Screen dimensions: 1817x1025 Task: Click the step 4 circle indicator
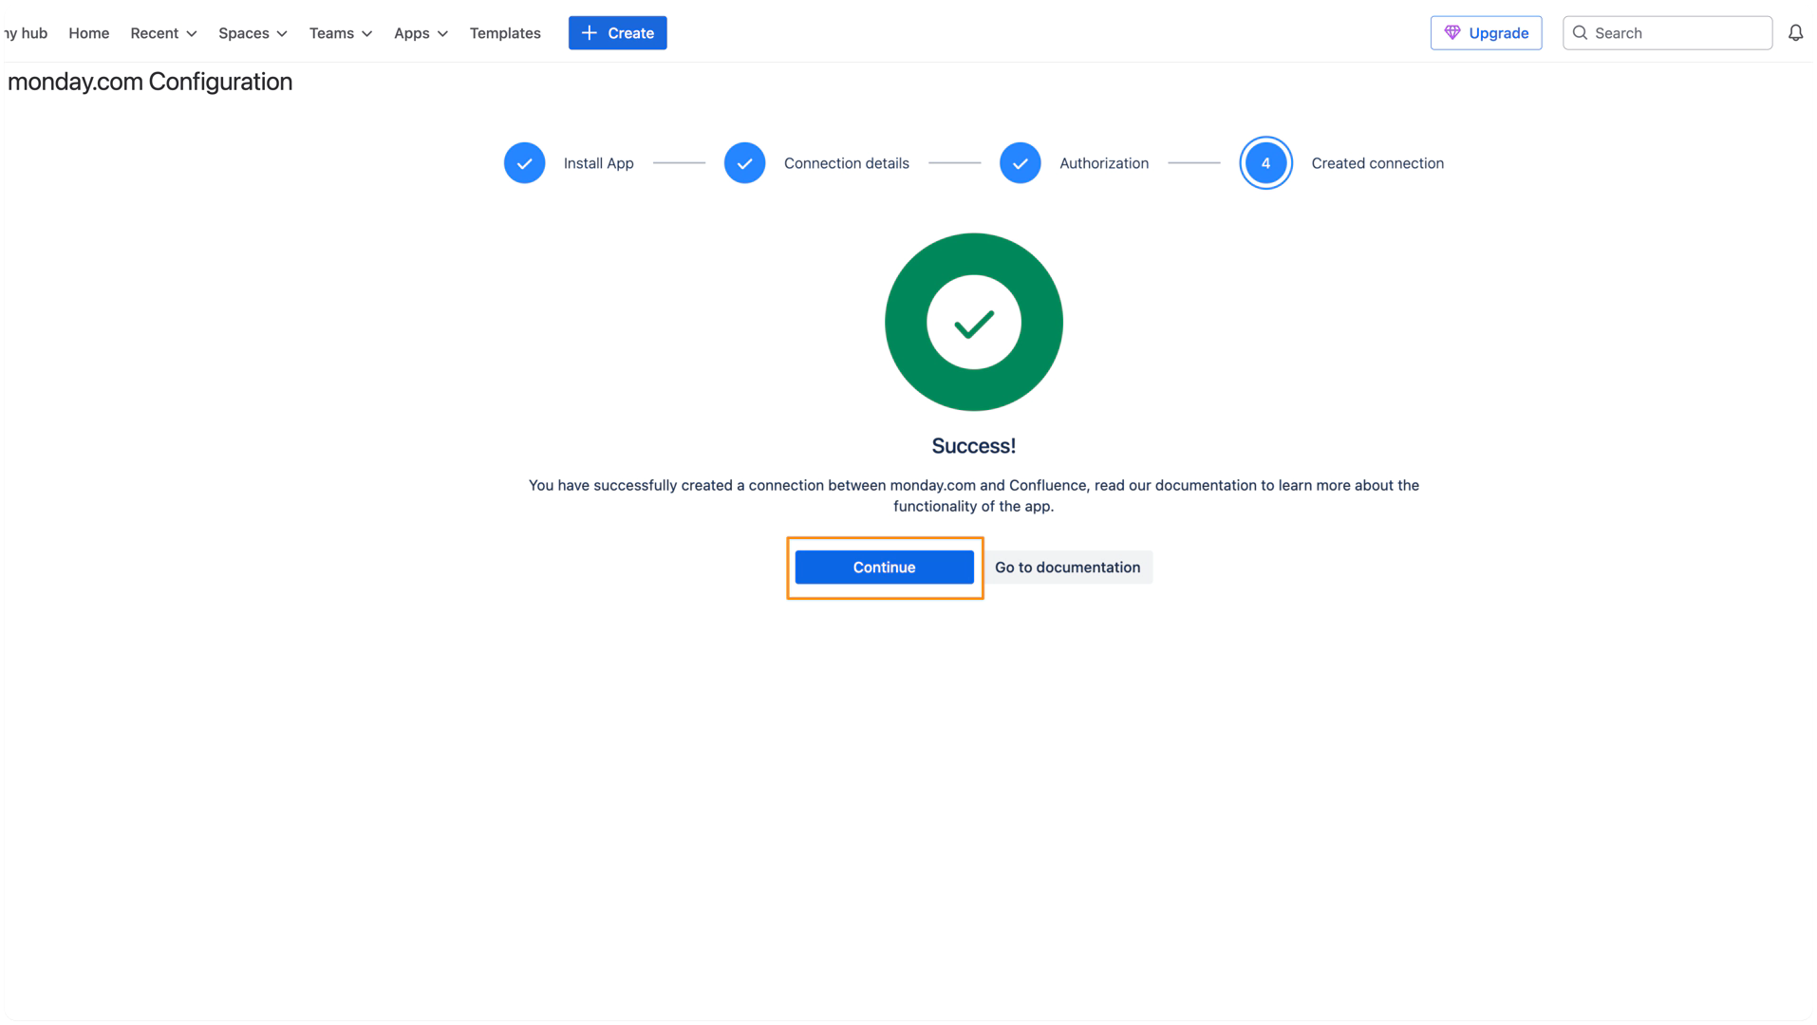[1265, 163]
